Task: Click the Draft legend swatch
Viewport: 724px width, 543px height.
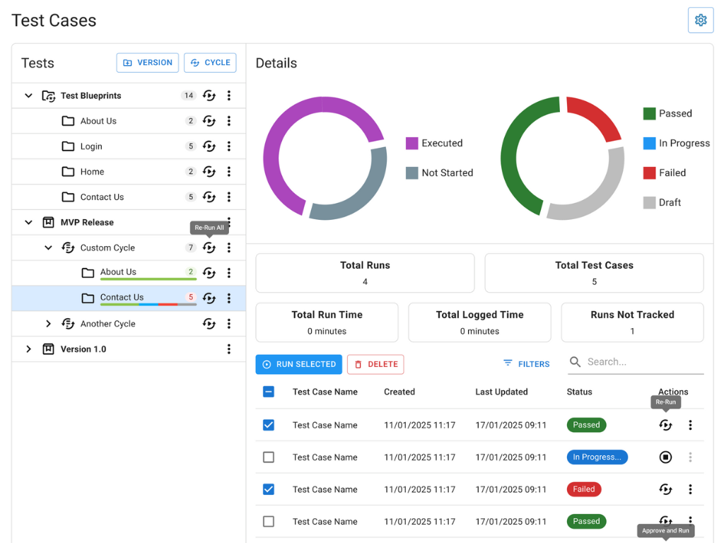Action: 650,203
